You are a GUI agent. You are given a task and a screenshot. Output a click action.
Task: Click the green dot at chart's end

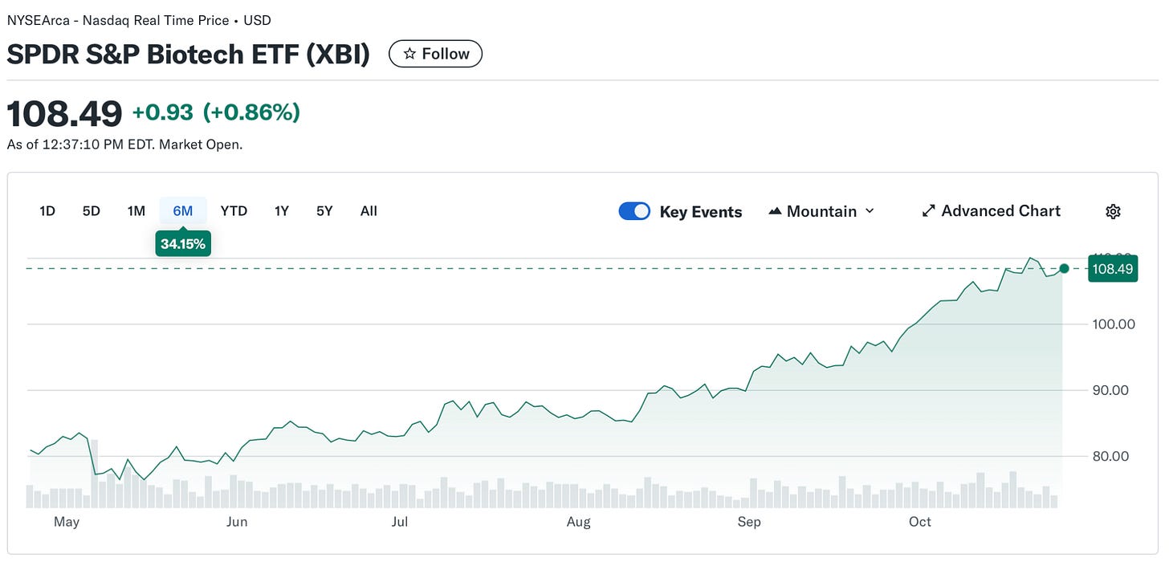point(1064,268)
